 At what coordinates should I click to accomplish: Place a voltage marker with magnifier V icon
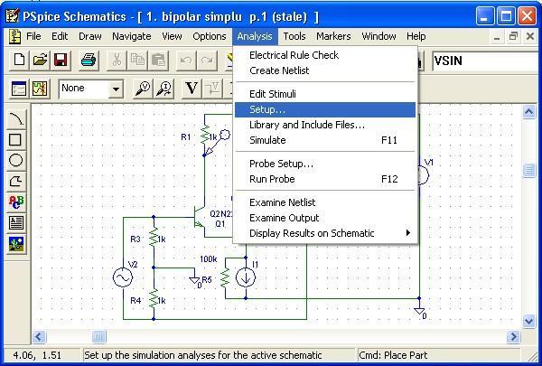point(143,89)
